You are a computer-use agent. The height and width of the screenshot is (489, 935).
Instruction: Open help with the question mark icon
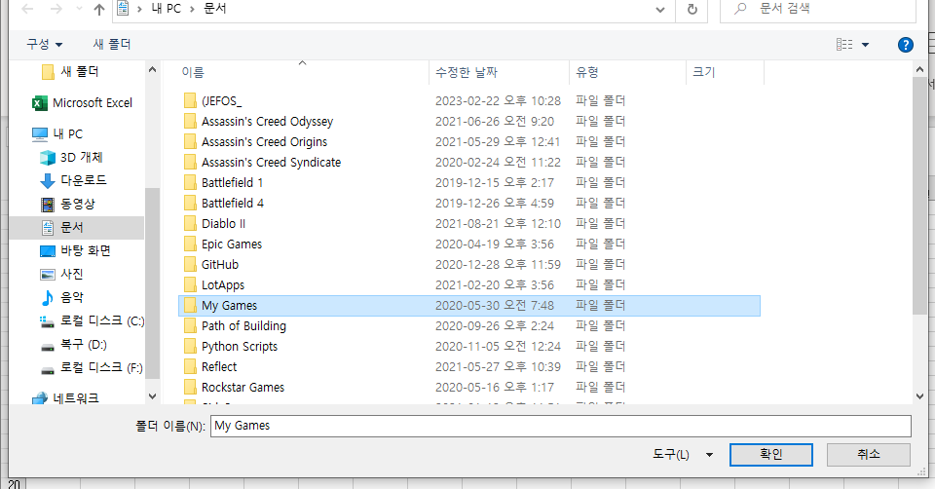tap(905, 45)
